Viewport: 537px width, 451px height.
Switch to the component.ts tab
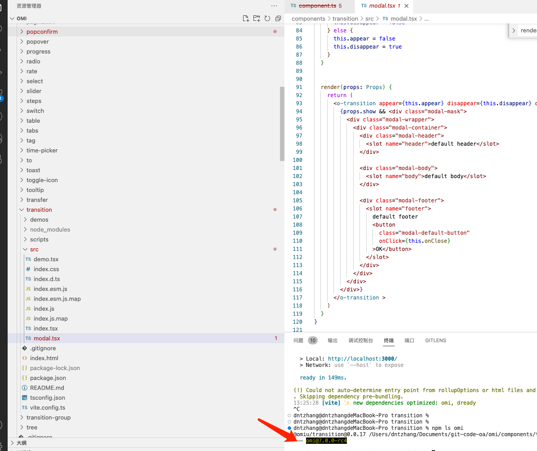coord(317,6)
